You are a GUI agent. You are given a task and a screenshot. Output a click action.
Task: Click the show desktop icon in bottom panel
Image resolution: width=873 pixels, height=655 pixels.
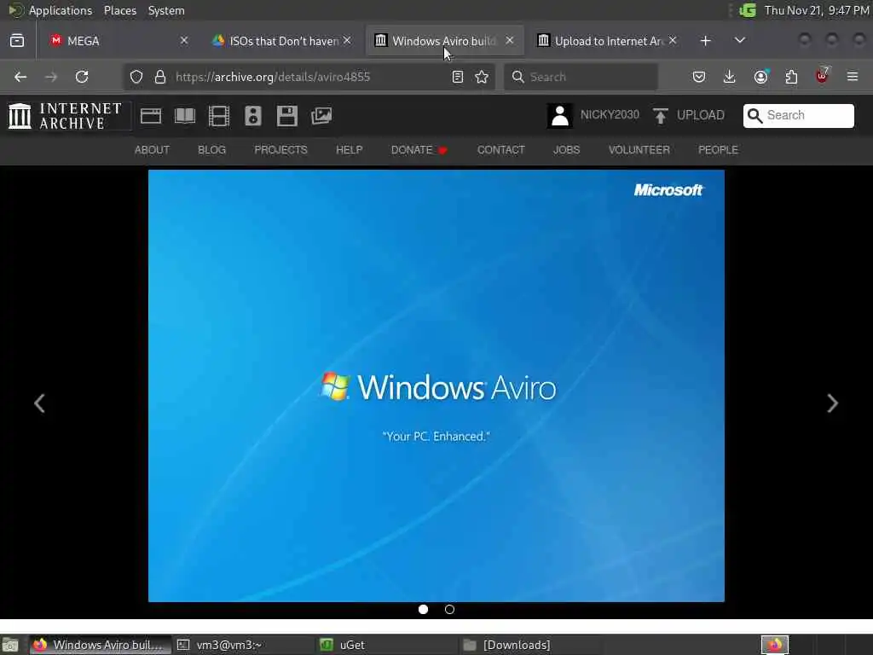(x=10, y=645)
